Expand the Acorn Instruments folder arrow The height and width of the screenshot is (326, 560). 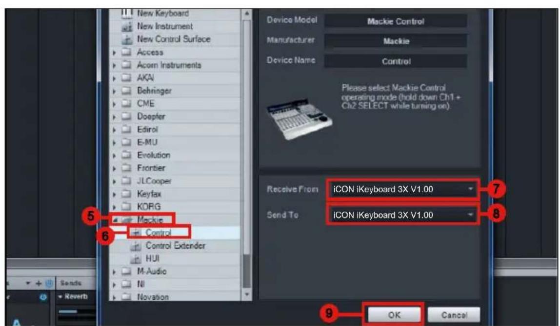tap(114, 66)
